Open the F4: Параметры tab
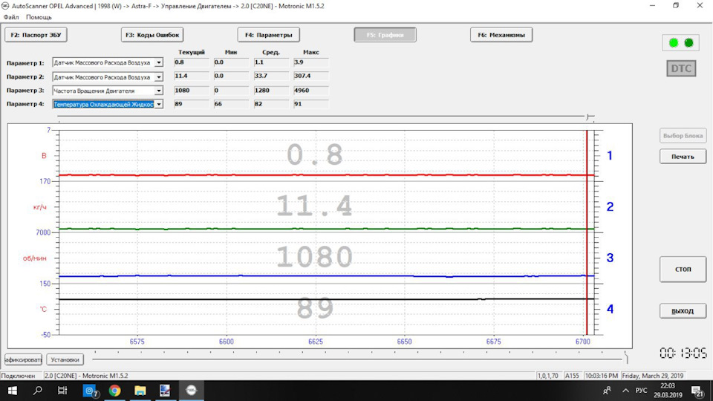This screenshot has width=713, height=401. (x=268, y=35)
